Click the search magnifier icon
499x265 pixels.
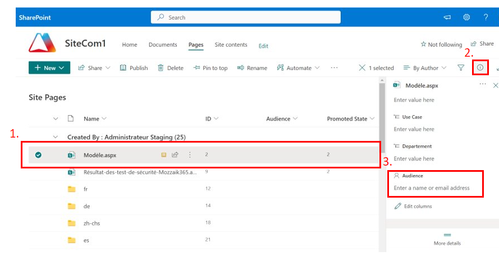pyautogui.click(x=161, y=17)
